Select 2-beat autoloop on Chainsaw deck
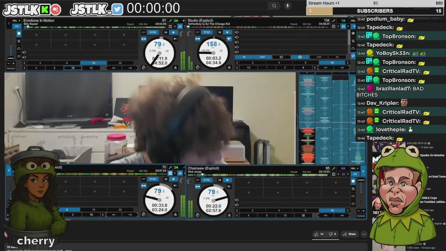 (252, 211)
